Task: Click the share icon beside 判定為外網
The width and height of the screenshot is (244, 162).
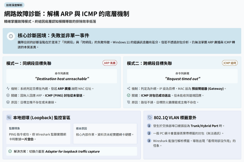Action: 128,89
